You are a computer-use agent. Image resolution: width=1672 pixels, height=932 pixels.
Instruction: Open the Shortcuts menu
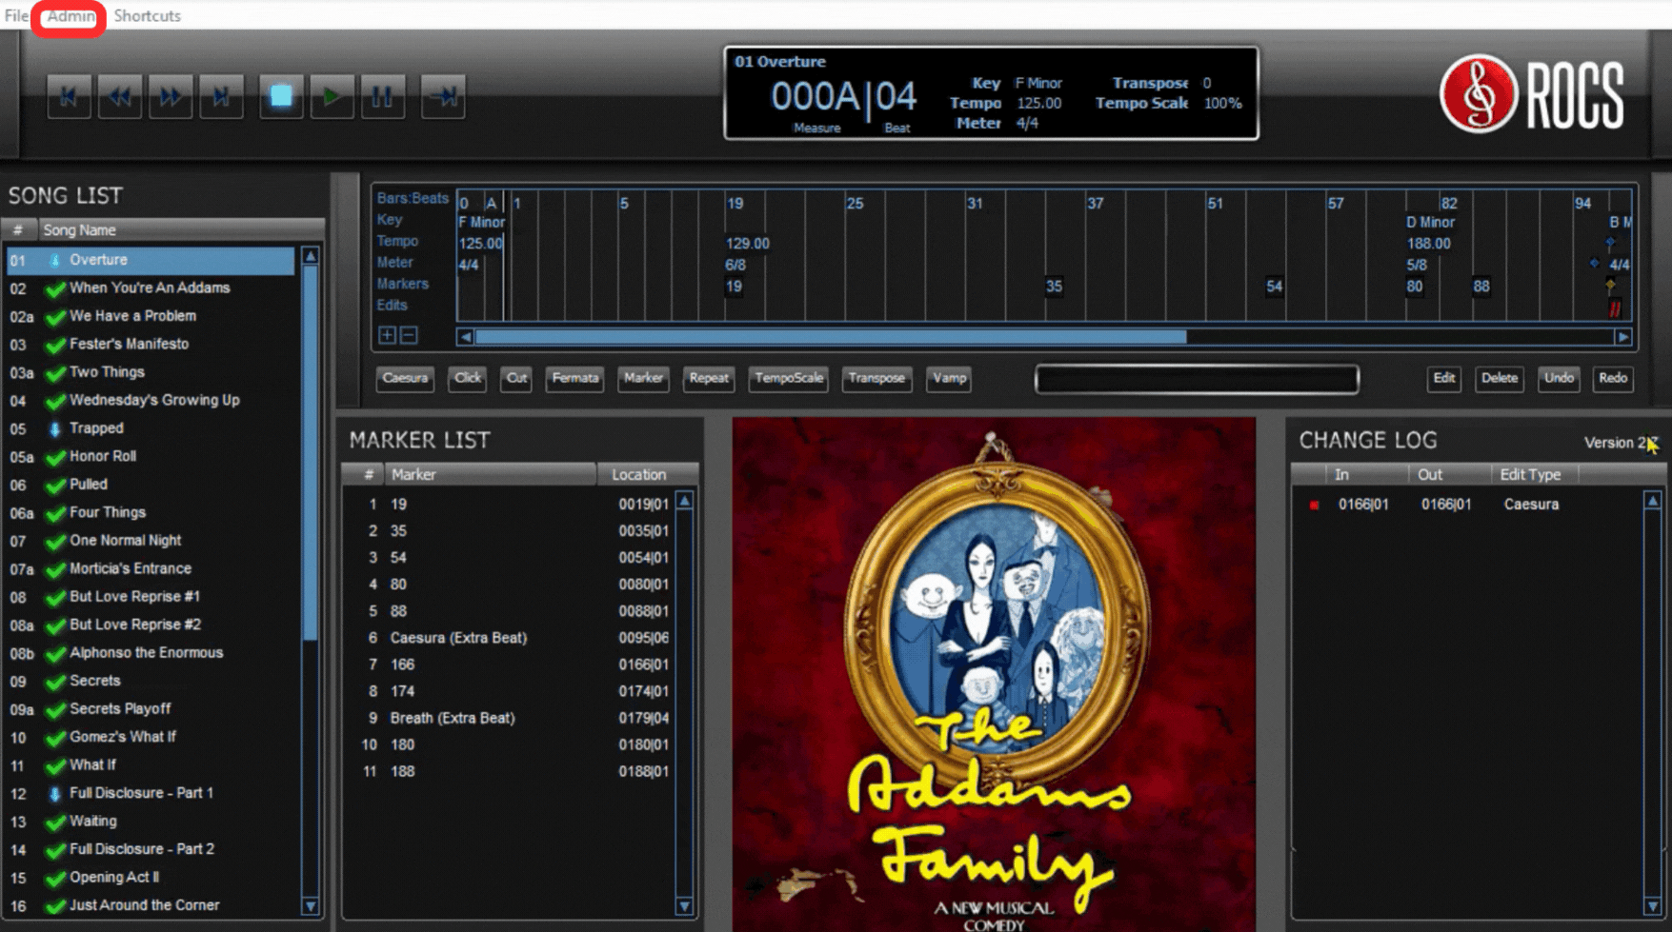click(x=147, y=15)
